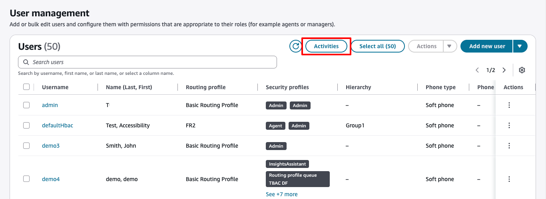Focus the Search users field
546x199 pixels.
tap(147, 62)
